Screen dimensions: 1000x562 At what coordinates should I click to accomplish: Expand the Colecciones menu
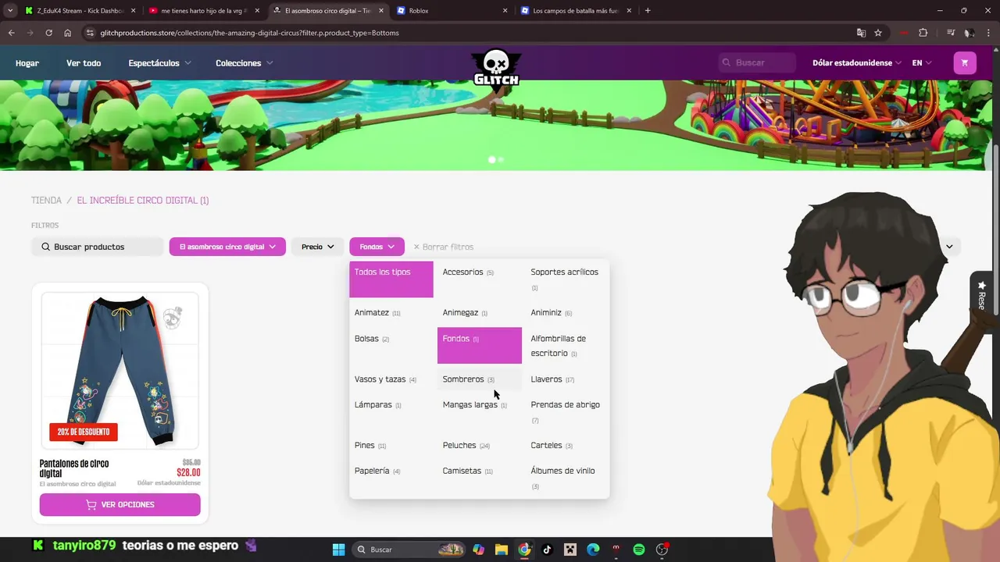coord(244,63)
